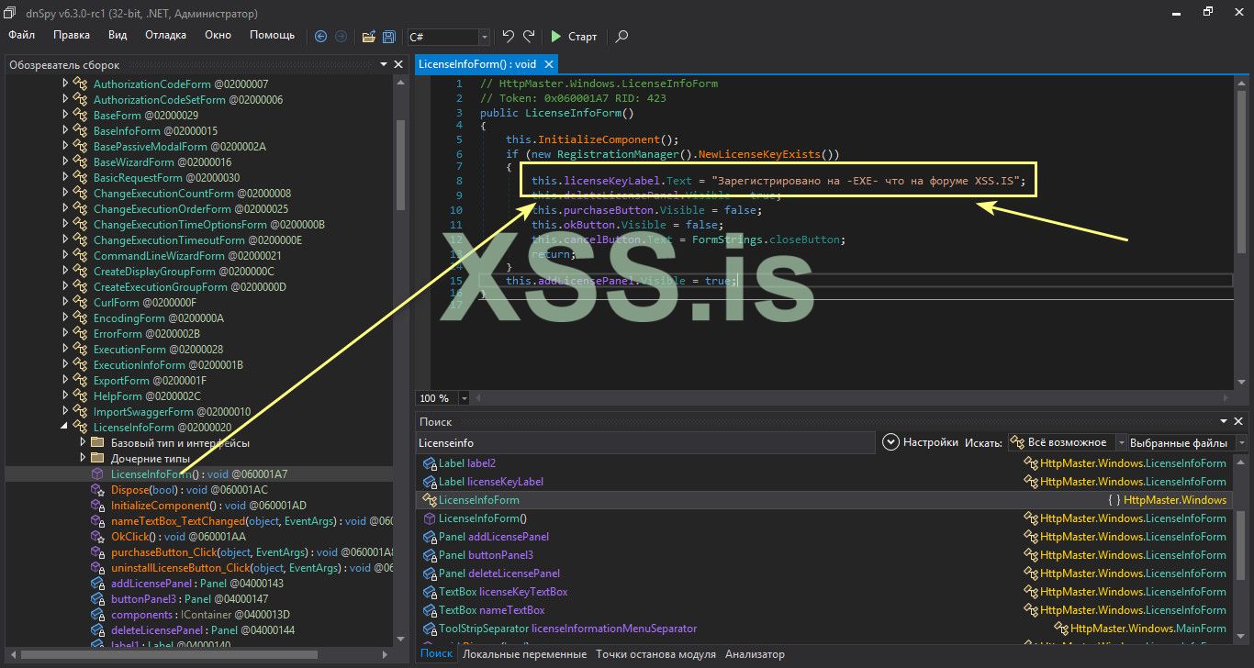Expand the 'Базовый тип и интерфейсы' folder
The width and height of the screenshot is (1254, 668).
click(83, 443)
